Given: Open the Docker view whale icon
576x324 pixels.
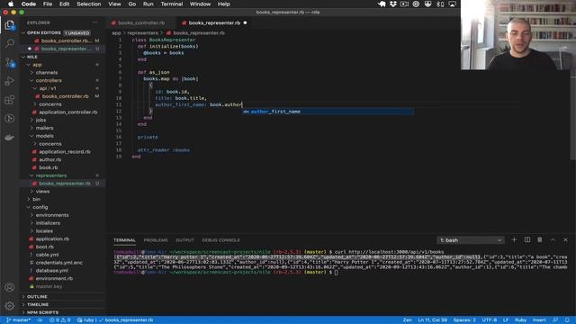Looking at the screenshot, I should tap(10, 138).
